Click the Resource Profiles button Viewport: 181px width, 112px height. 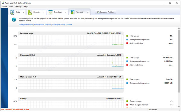[106, 12]
